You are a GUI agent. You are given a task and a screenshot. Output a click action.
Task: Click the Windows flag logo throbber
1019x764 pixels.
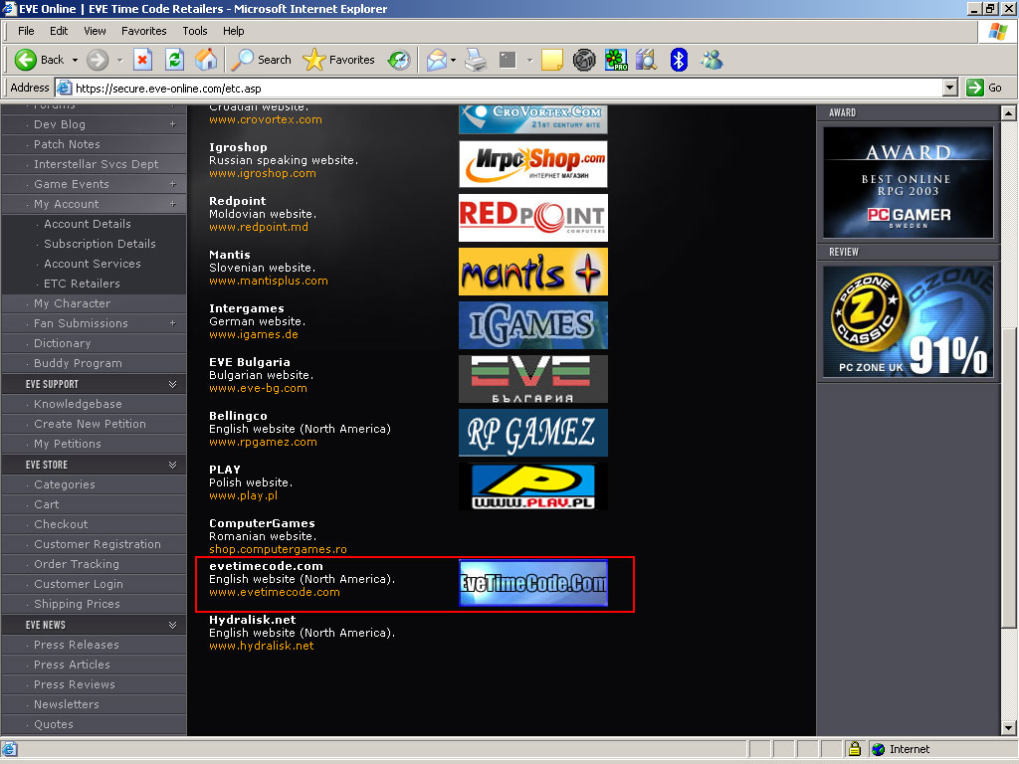point(997,31)
